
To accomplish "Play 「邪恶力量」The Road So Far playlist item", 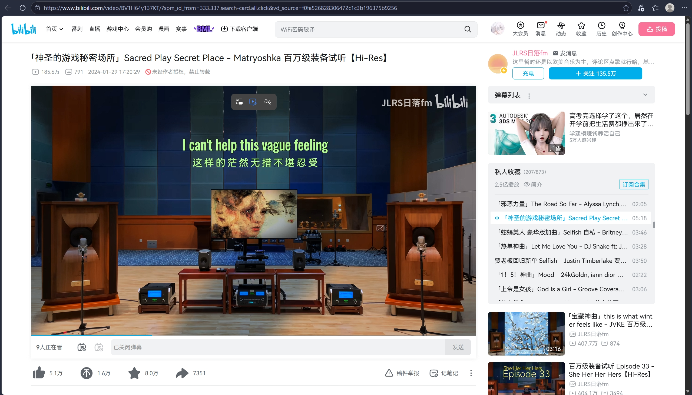I will point(570,204).
